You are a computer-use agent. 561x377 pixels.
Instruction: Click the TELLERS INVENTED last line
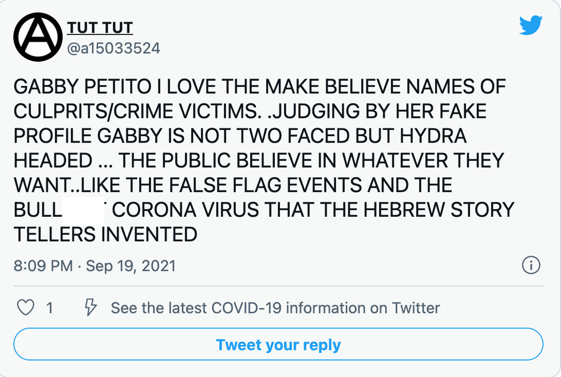tap(105, 234)
